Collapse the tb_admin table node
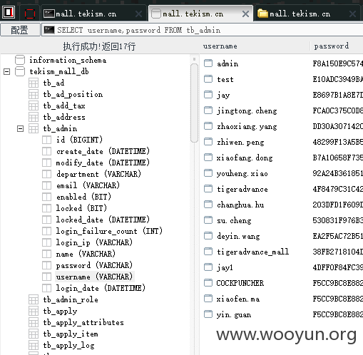 point(21,128)
